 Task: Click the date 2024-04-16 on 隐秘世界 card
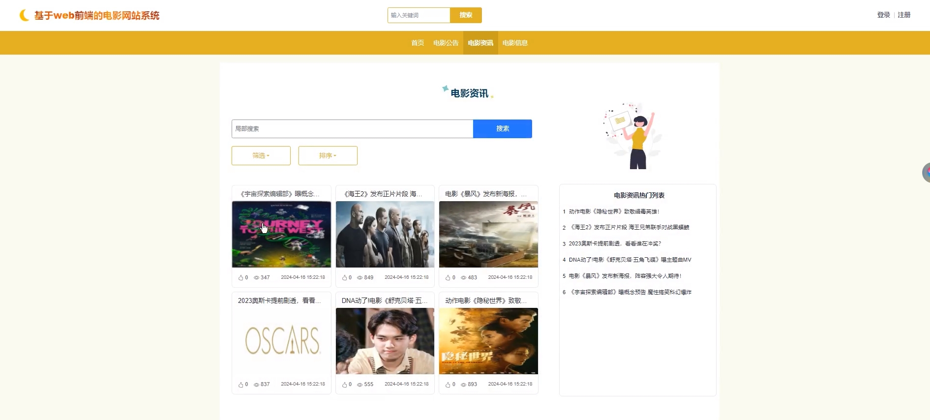tap(510, 384)
